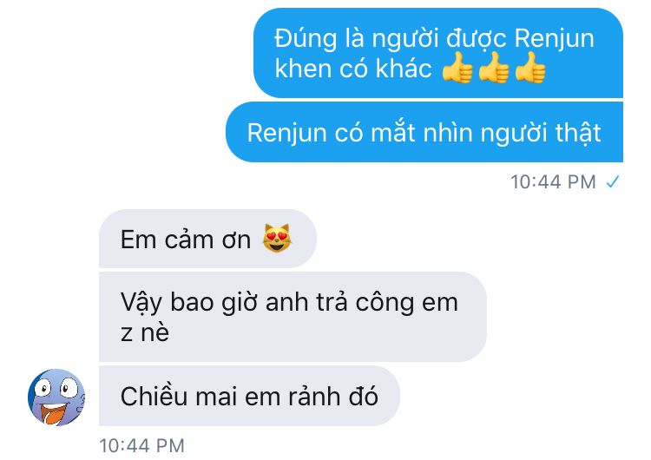This screenshot has height=460, width=651.
Task: Tap the heart-eyes cat emoji
Action: (277, 238)
